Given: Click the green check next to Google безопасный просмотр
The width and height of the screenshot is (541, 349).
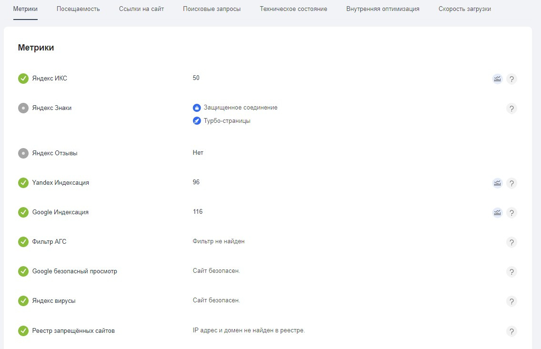Looking at the screenshot, I should coord(23,271).
